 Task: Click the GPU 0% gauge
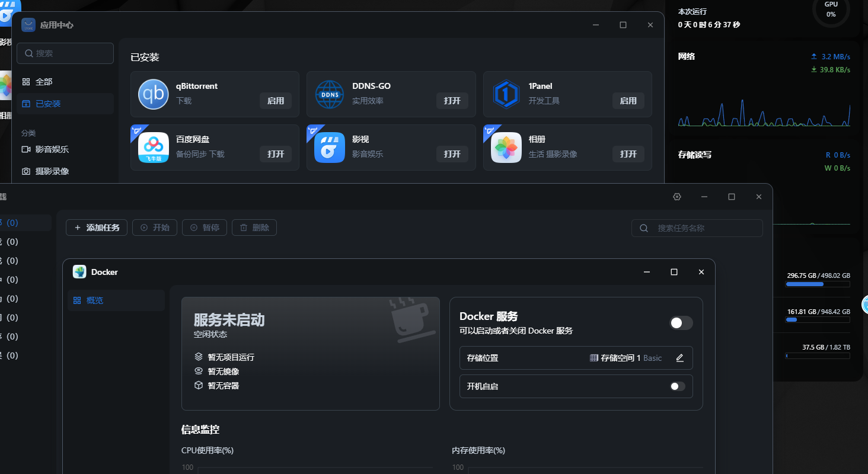831,9
